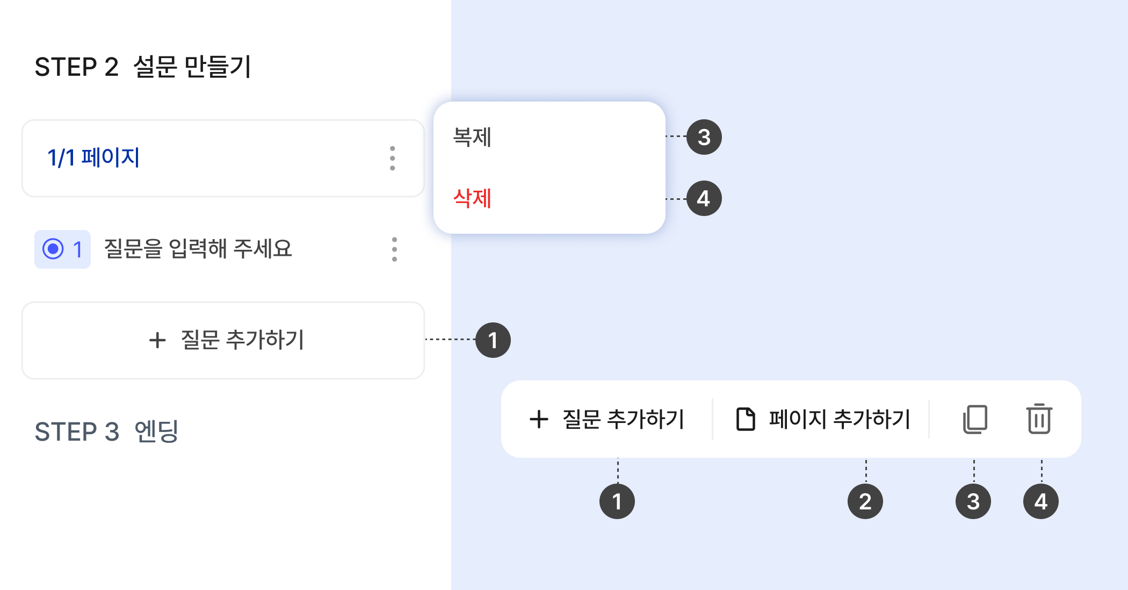
Task: Click the trash delete icon in the toolbar
Action: [x=1039, y=419]
